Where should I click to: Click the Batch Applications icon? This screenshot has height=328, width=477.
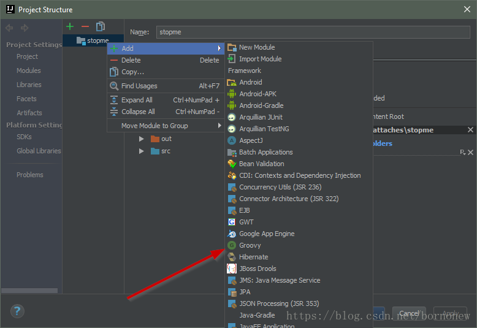[x=232, y=152]
